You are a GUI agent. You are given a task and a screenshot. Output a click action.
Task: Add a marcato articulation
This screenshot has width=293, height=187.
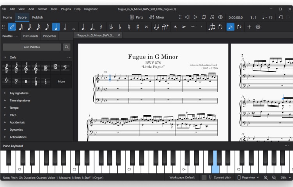click(175, 27)
